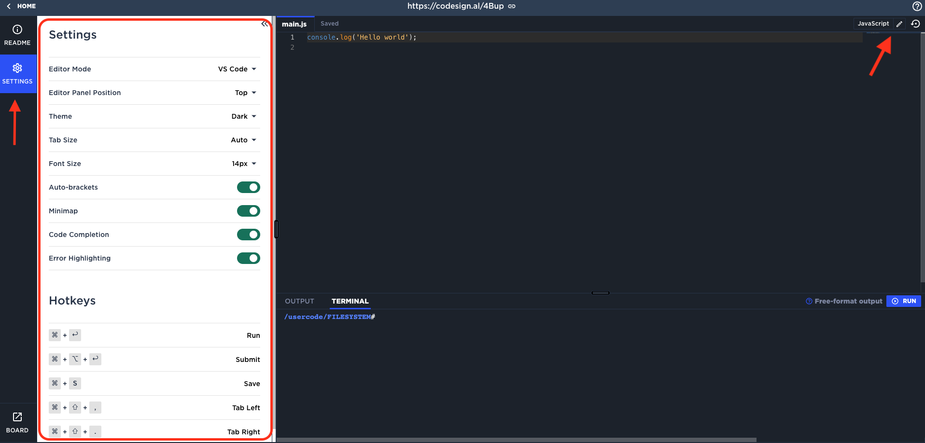Screen dimensions: 925x443
Task: Switch to the OUTPUT tab
Action: pos(299,301)
